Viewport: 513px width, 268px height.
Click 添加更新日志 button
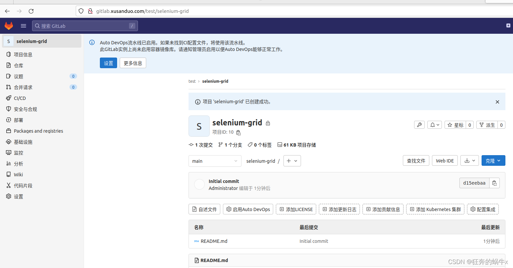(x=339, y=209)
